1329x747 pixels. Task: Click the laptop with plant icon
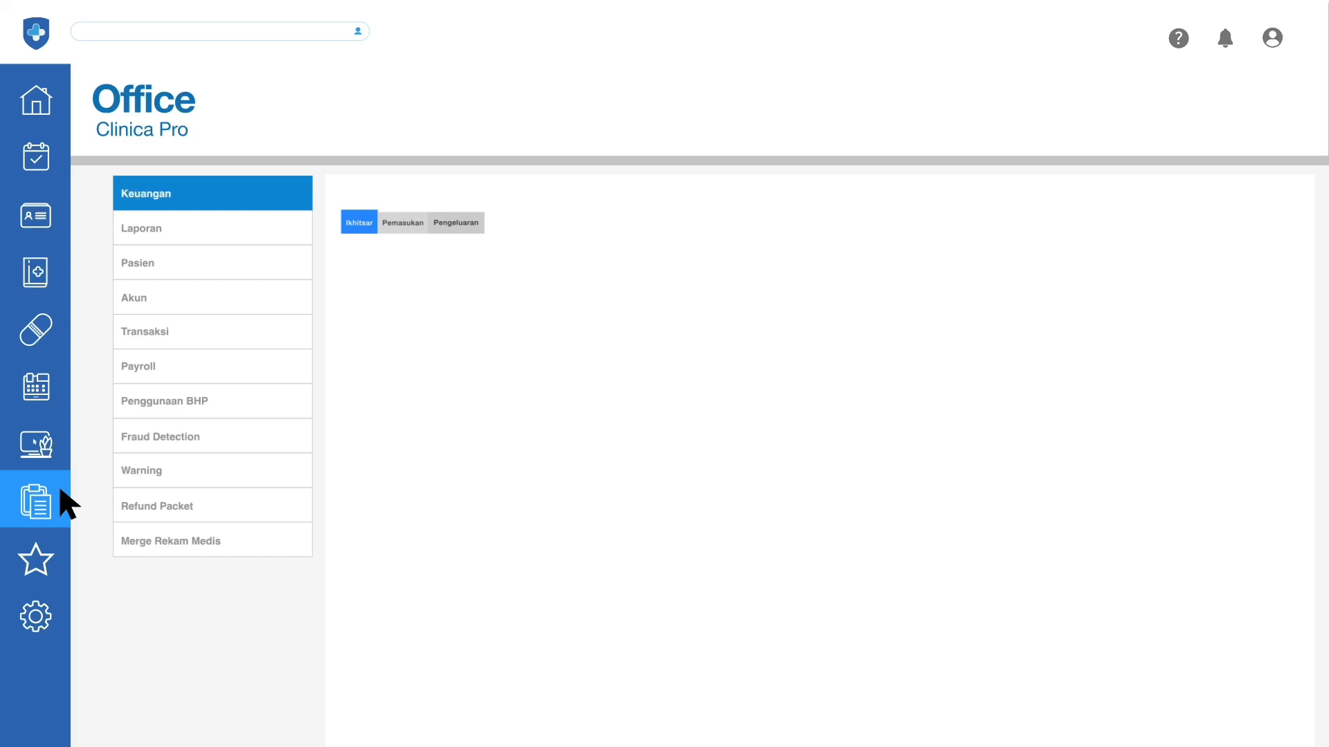pos(35,444)
